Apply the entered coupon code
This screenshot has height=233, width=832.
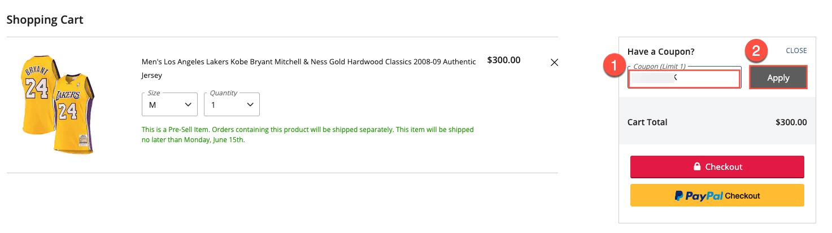(778, 78)
